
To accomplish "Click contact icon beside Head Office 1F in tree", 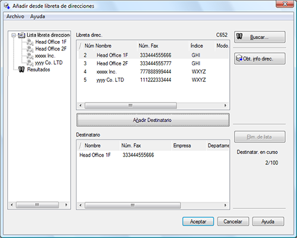I will (30, 42).
